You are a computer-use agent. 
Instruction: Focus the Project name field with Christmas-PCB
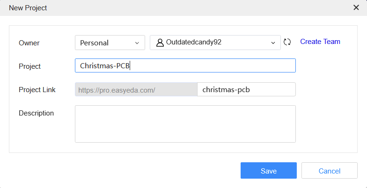click(x=185, y=65)
